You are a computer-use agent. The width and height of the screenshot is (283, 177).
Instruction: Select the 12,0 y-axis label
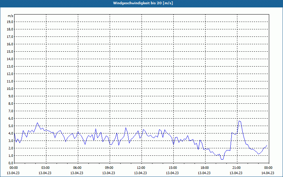coord(10,74)
